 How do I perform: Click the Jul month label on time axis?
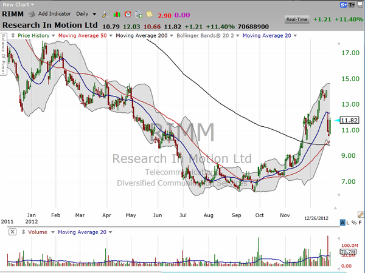point(183,215)
